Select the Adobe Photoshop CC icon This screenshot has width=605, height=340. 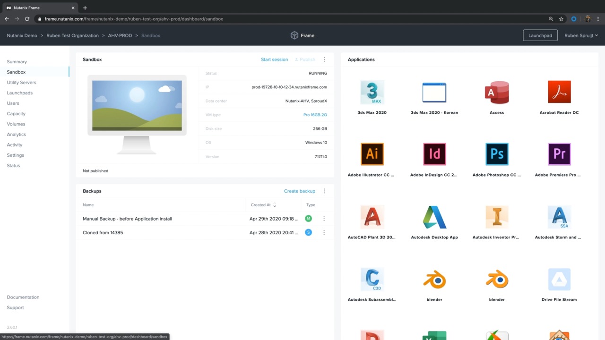(x=496, y=154)
